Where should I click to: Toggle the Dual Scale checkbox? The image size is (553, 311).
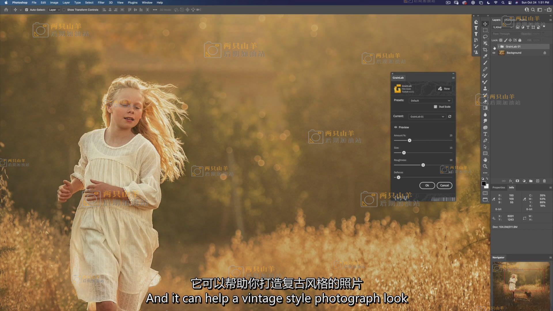[x=435, y=107]
